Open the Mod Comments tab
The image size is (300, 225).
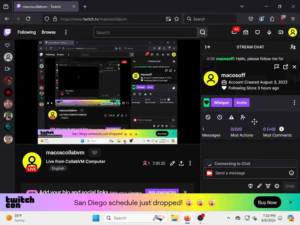point(277,132)
